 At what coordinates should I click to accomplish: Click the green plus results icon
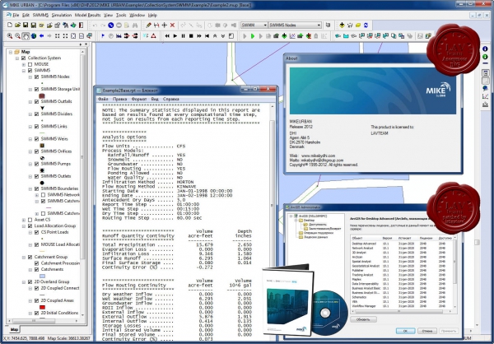284,36
